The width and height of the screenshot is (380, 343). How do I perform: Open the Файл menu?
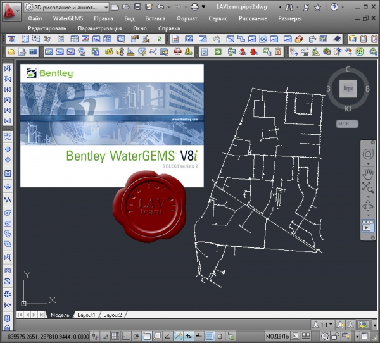point(35,18)
